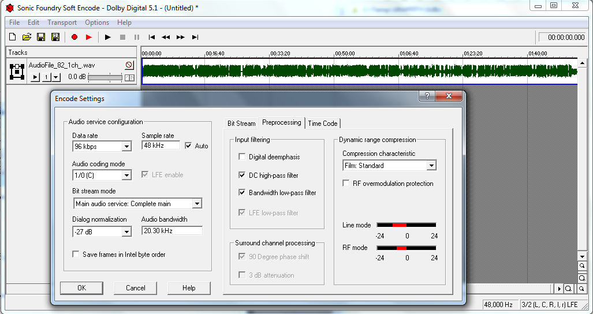Toggle the LFE enable checkbox
This screenshot has width=593, height=314.
tap(145, 174)
